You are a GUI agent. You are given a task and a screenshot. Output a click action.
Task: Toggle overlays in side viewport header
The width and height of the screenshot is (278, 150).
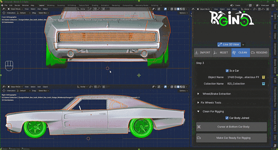click(165, 87)
